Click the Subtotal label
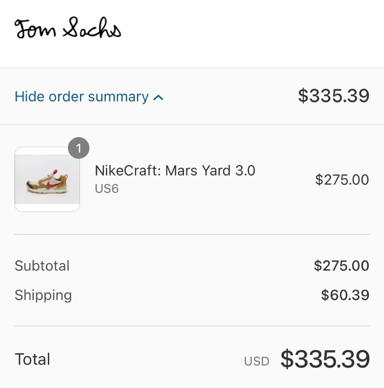This screenshot has height=388, width=384. pos(42,266)
